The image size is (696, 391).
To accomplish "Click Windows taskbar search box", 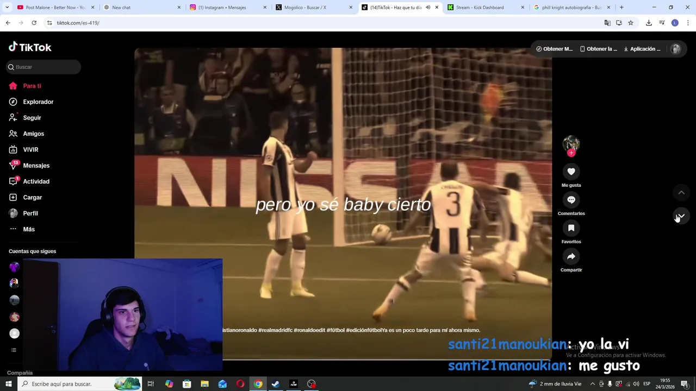I will click(x=79, y=384).
